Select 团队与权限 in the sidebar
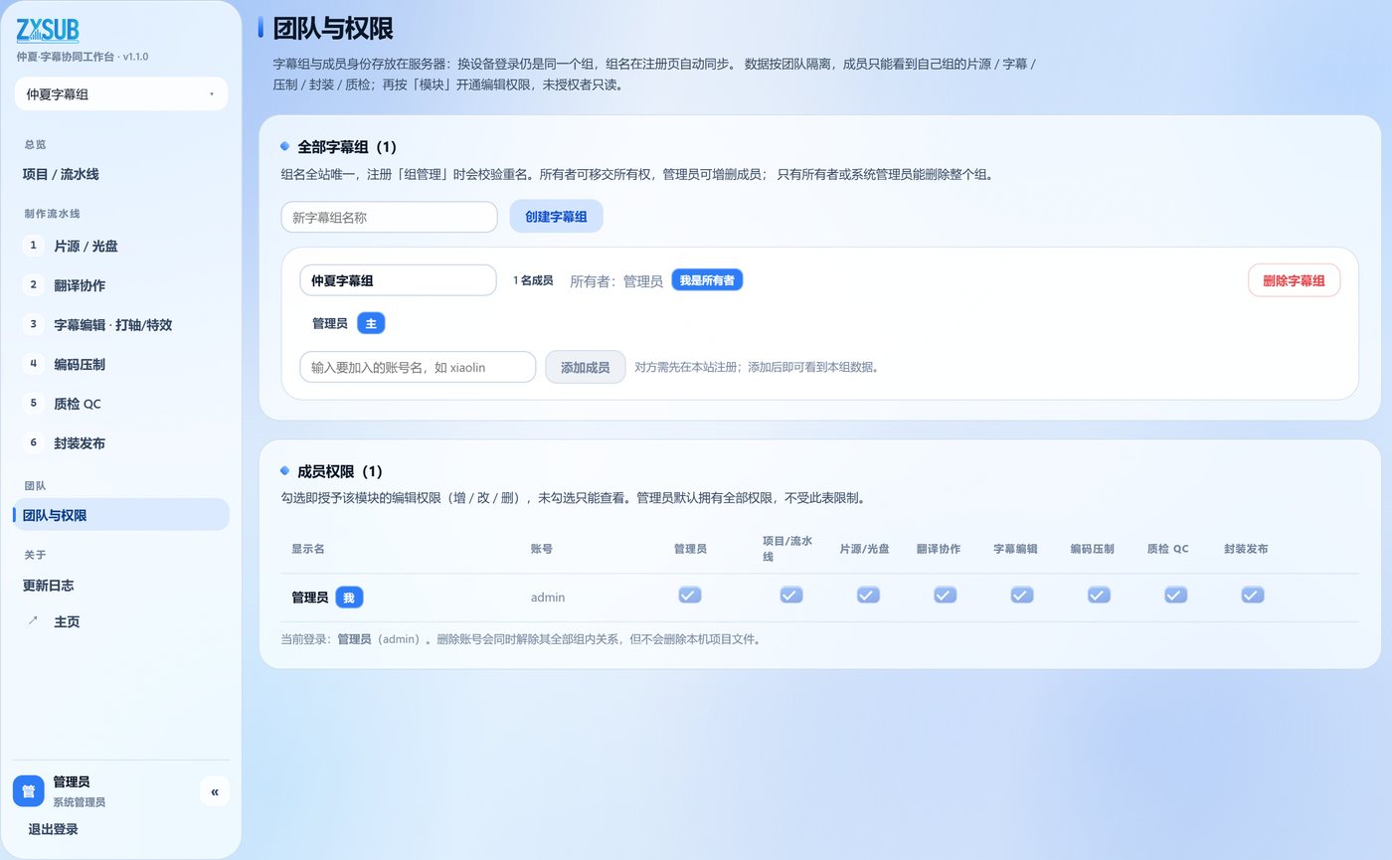This screenshot has width=1392, height=860. 121,515
